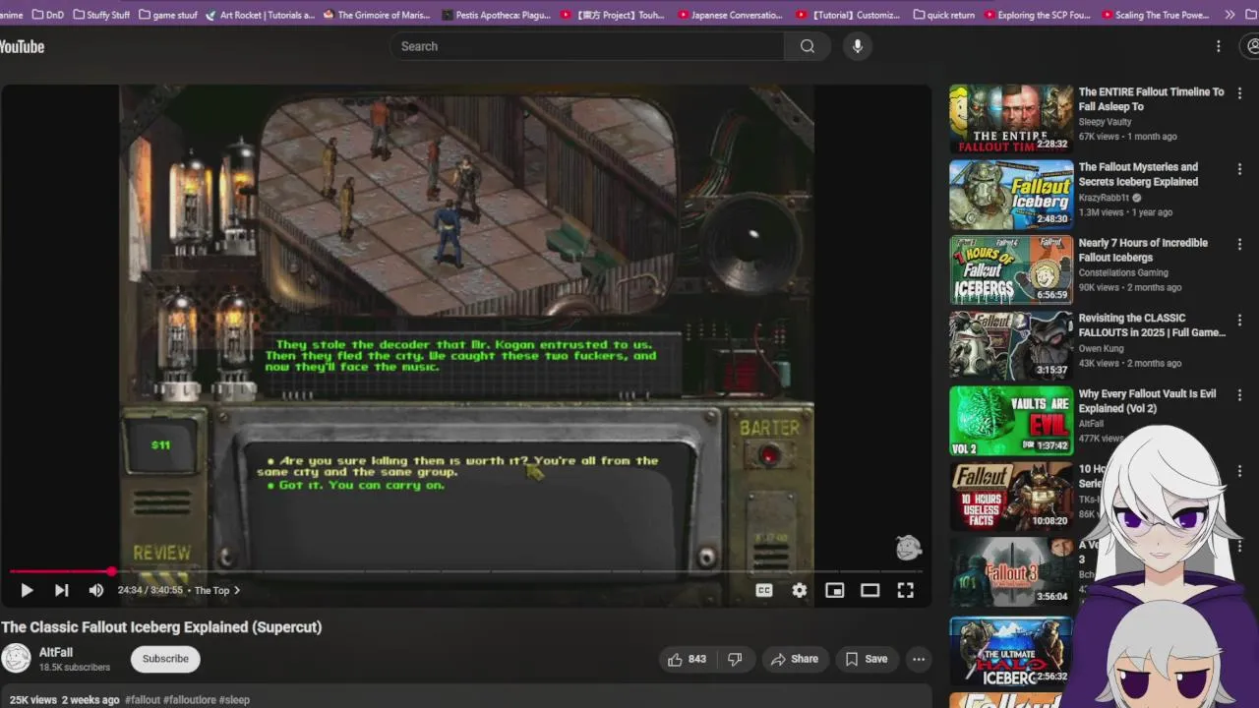
Task: Open the 'All Bookmarks' folder icon
Action: (x=1253, y=15)
